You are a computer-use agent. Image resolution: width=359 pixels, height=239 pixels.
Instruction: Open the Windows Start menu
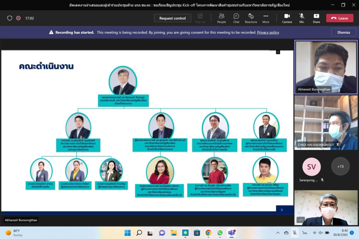(127, 233)
